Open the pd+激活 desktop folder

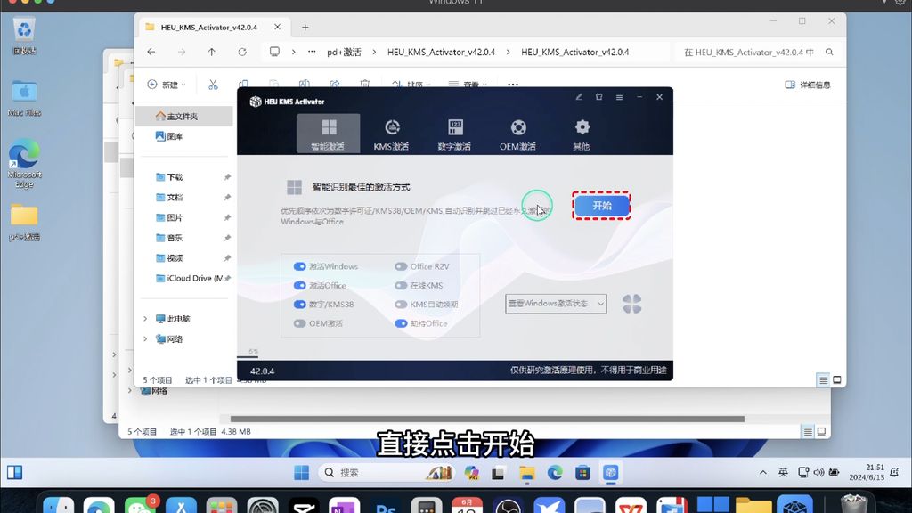tap(24, 222)
